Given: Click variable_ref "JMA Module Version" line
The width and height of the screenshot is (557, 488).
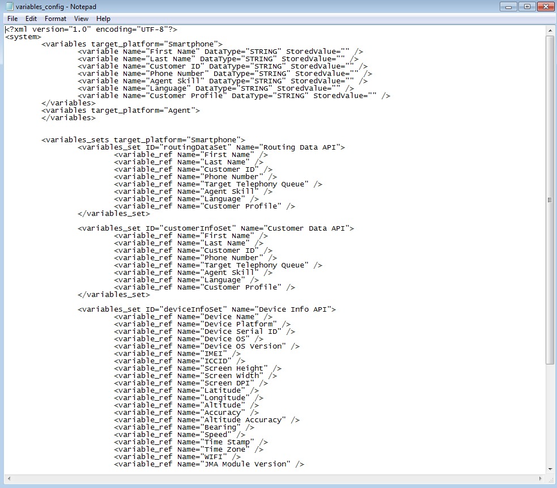Looking at the screenshot, I should coord(209,464).
